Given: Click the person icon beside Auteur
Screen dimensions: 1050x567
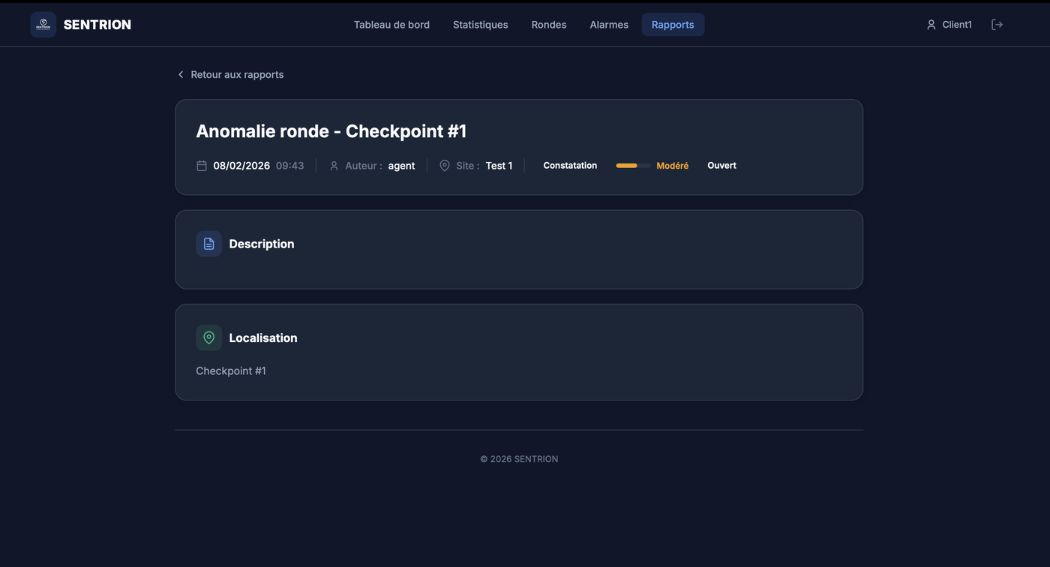Looking at the screenshot, I should click(334, 166).
